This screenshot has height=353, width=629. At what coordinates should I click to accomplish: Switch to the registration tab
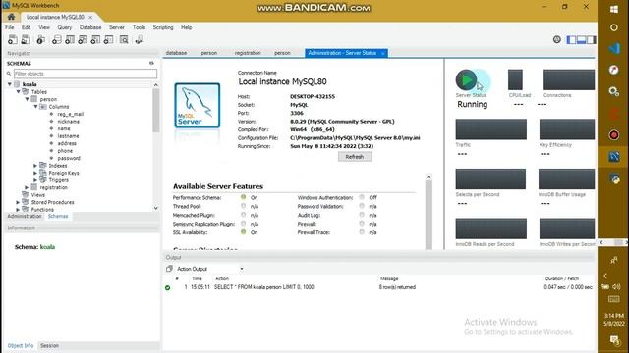[x=248, y=53]
